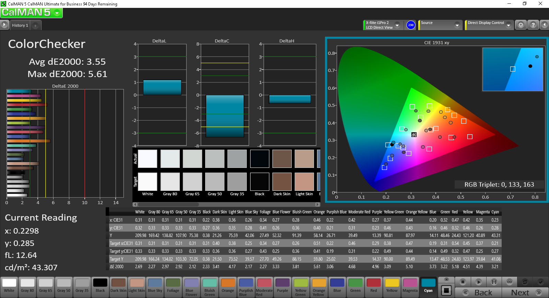Click the continuous read infinity icon

click(510, 282)
